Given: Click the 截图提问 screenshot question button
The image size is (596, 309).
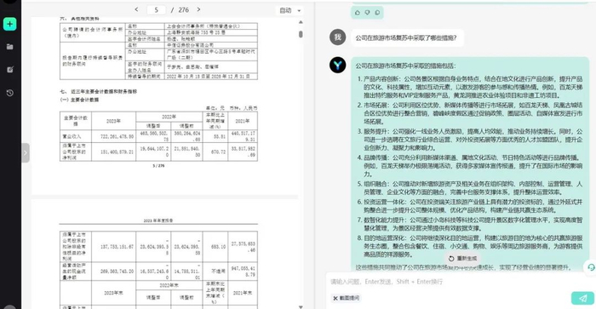Looking at the screenshot, I should 347,298.
